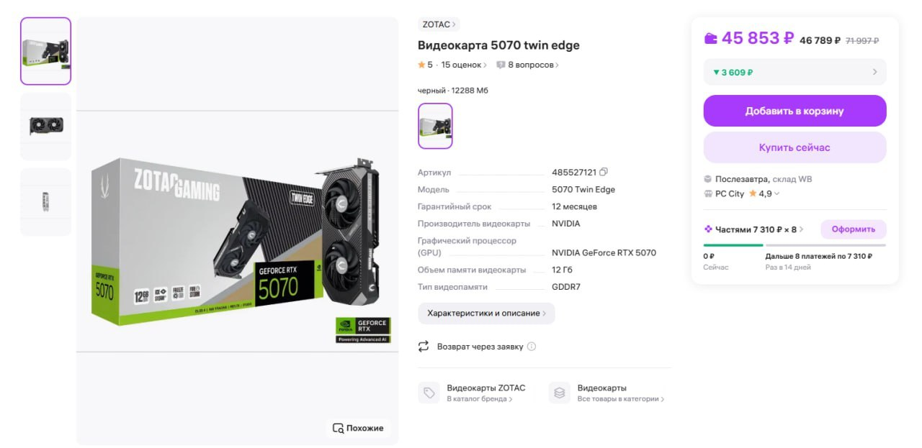The image size is (922, 448).
Task: Open the Частями 7 310 ₽ × 8 details
Action: [754, 229]
